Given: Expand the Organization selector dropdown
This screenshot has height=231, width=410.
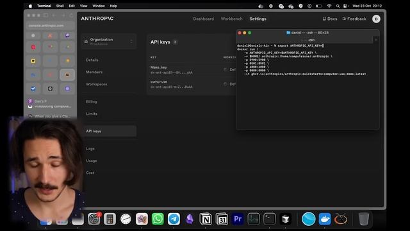Looking at the screenshot, I should (x=109, y=41).
